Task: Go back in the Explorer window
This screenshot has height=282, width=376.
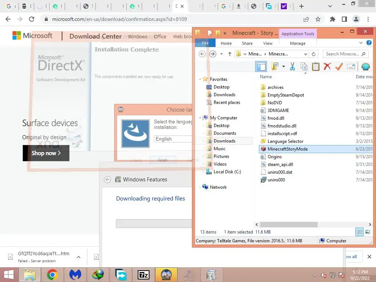Action: click(x=202, y=54)
